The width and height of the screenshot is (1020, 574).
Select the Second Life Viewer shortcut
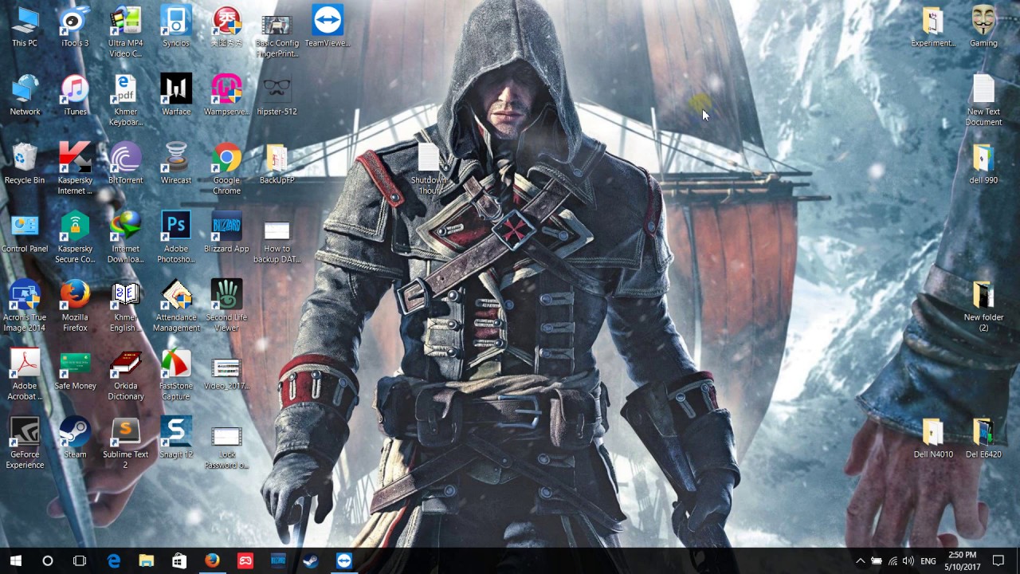(x=226, y=306)
